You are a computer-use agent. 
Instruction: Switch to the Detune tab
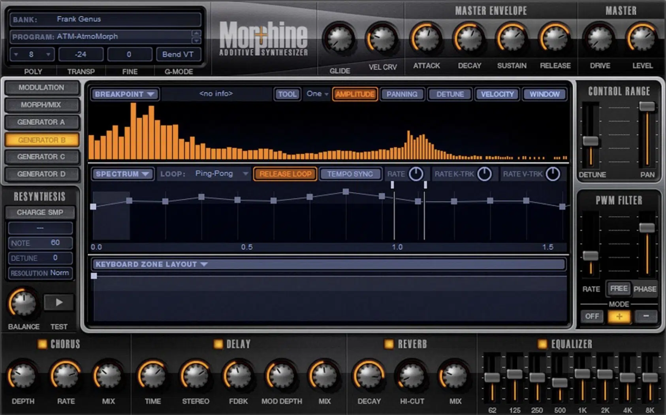(x=450, y=94)
